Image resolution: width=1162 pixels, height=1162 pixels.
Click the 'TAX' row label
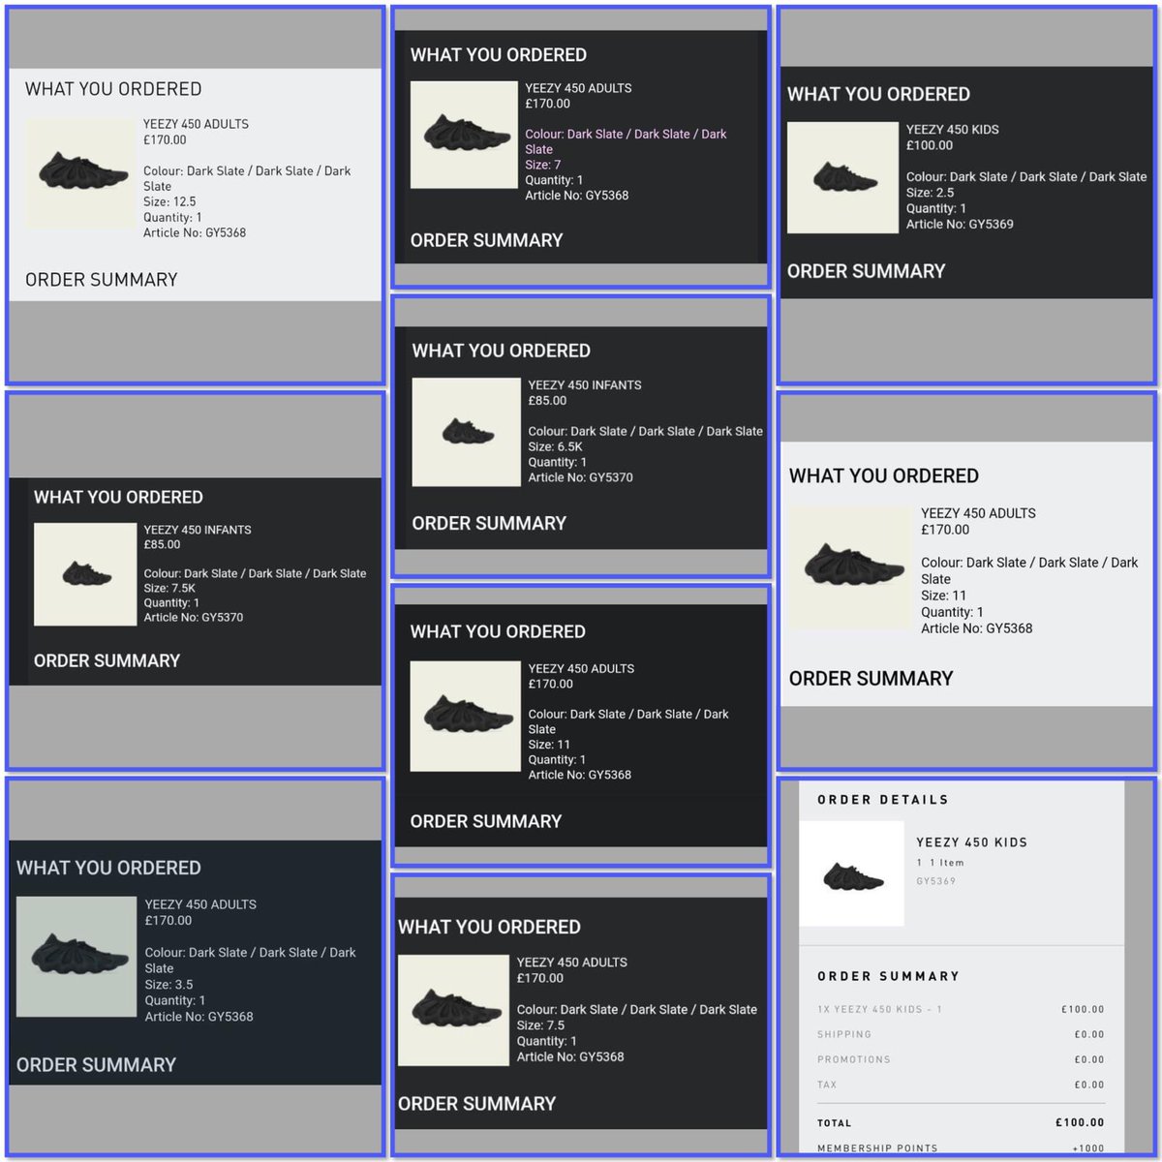(827, 1085)
